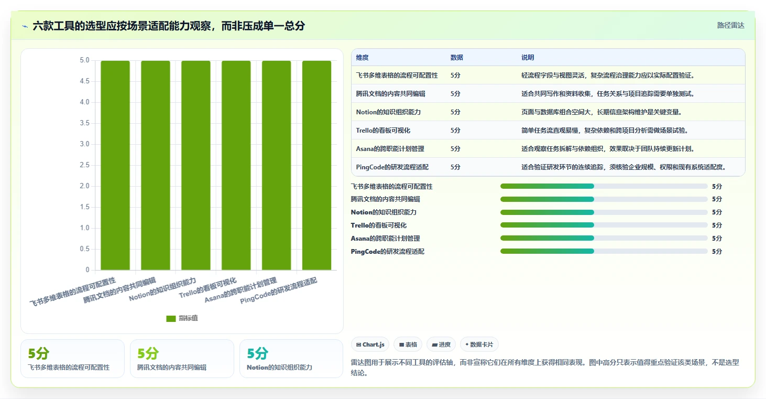The width and height of the screenshot is (766, 399).
Task: Click the 5.0 y-axis tick label
Action: (x=84, y=60)
